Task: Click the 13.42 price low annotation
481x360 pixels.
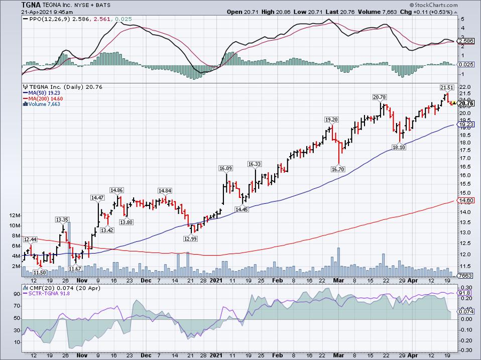Action: tap(107, 230)
